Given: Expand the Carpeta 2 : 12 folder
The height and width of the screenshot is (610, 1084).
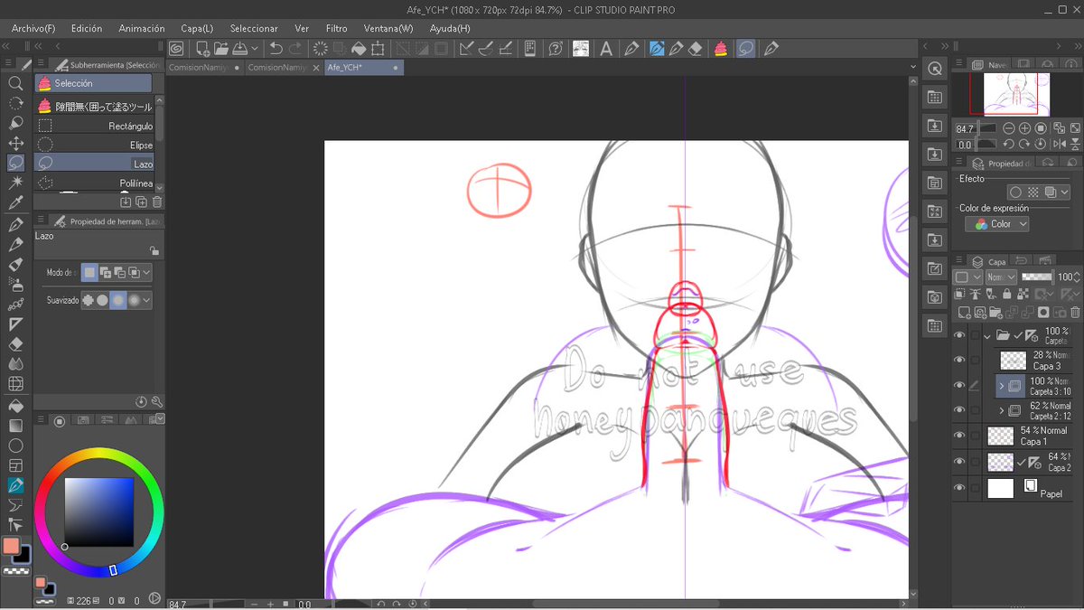Looking at the screenshot, I should [x=1001, y=411].
